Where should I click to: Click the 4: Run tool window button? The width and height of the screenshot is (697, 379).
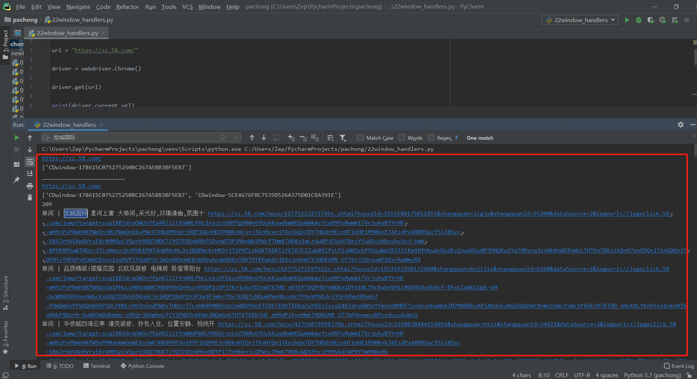coord(26,366)
